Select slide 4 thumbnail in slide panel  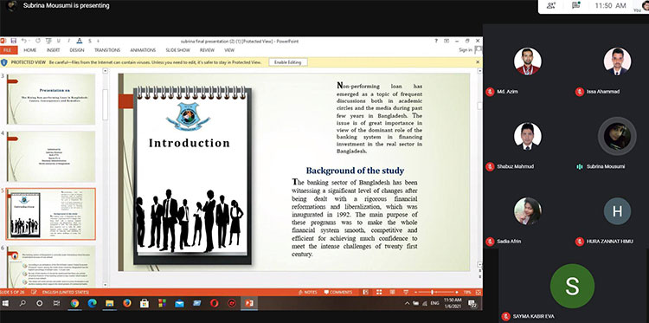point(51,157)
